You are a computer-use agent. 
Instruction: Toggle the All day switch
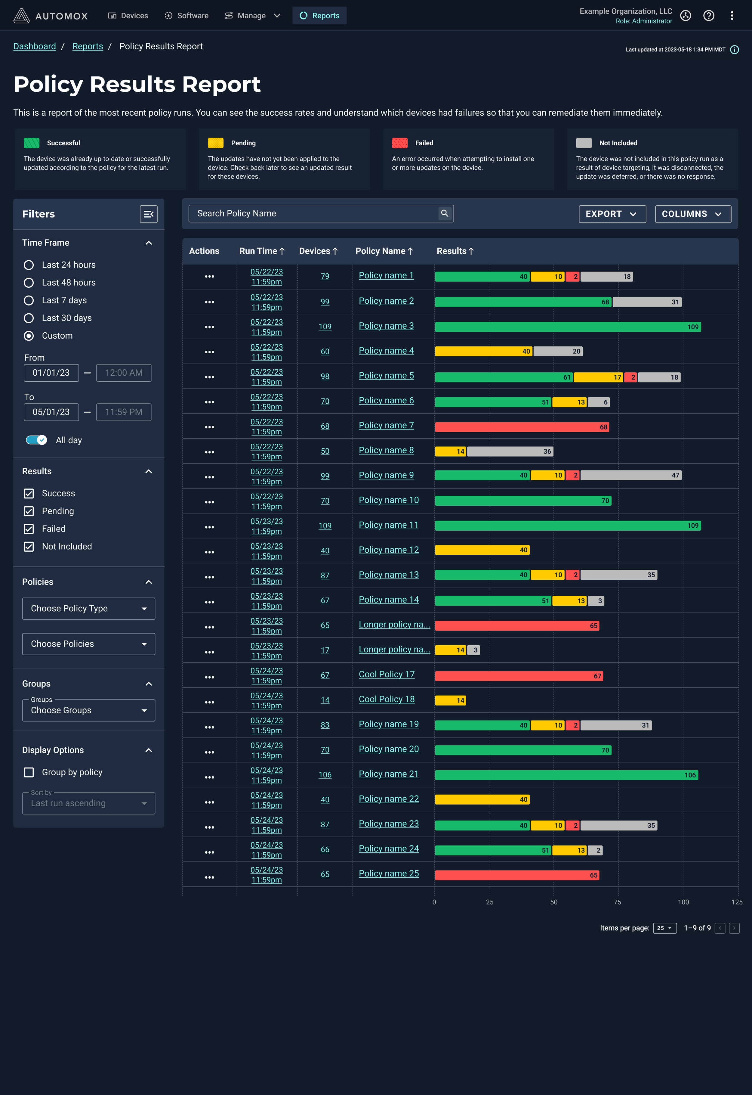36,440
